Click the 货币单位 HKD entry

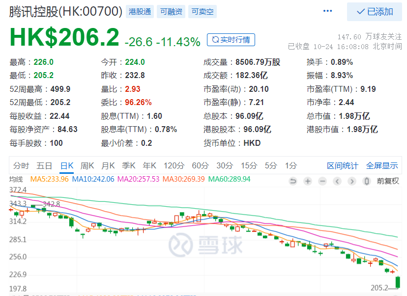tap(232, 143)
